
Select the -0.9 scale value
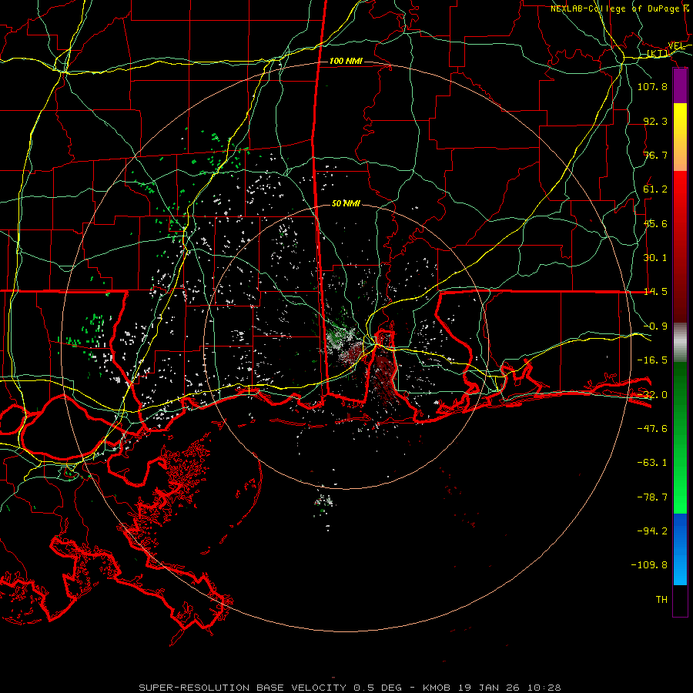point(655,326)
